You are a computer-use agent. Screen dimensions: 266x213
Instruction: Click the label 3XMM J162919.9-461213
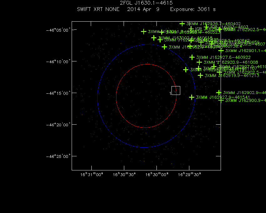click(x=232, y=75)
